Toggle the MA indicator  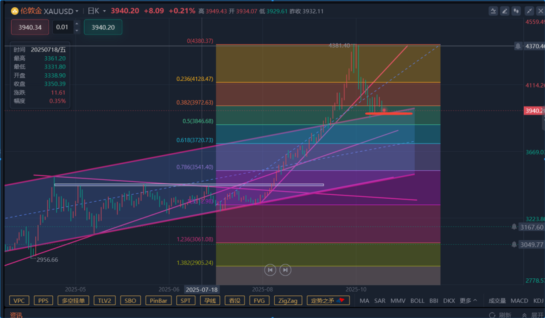364,301
